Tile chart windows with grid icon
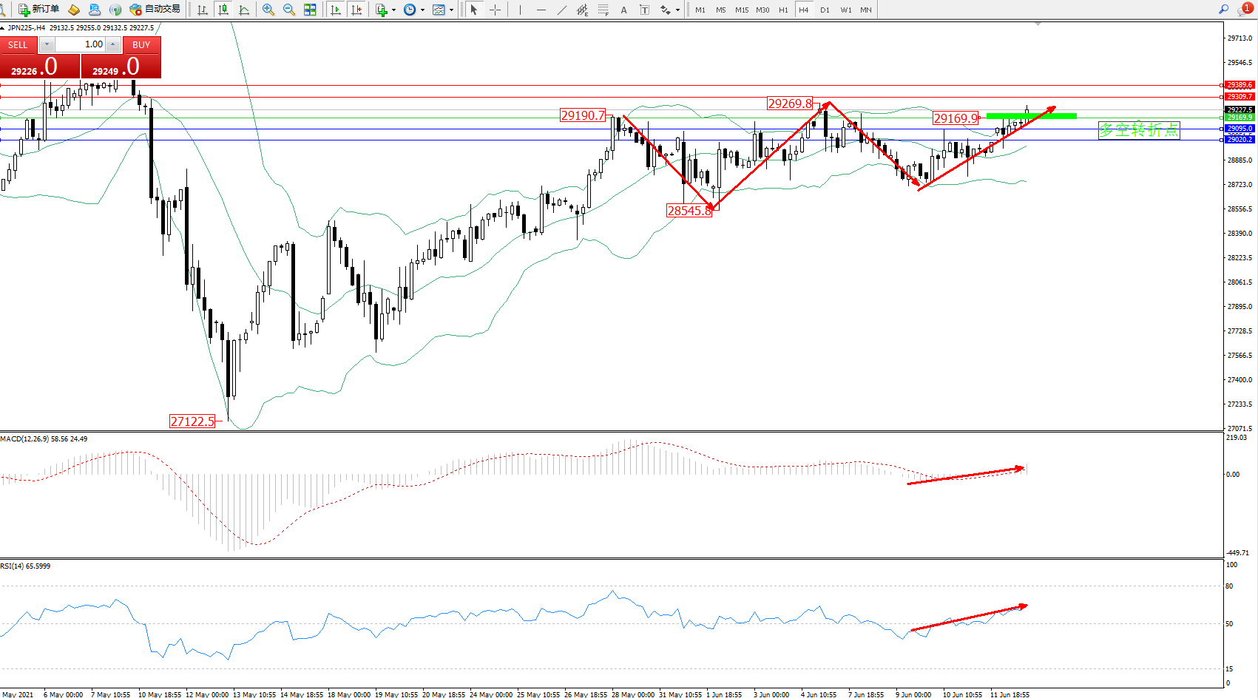Image resolution: width=1258 pixels, height=698 pixels. point(310,10)
